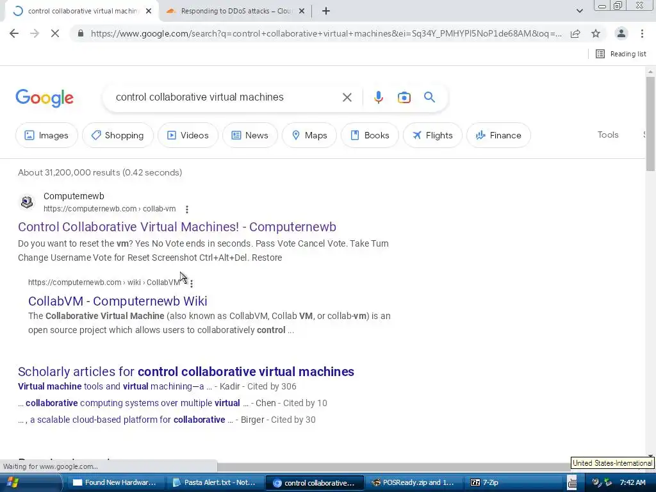656x492 pixels.
Task: Start voice search with microphone icon
Action: pos(378,97)
